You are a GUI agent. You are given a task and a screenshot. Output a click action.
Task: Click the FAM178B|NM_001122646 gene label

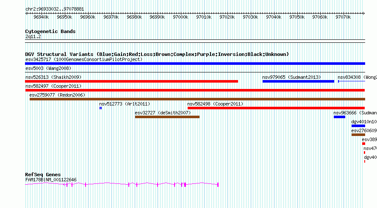pyautogui.click(x=51, y=180)
